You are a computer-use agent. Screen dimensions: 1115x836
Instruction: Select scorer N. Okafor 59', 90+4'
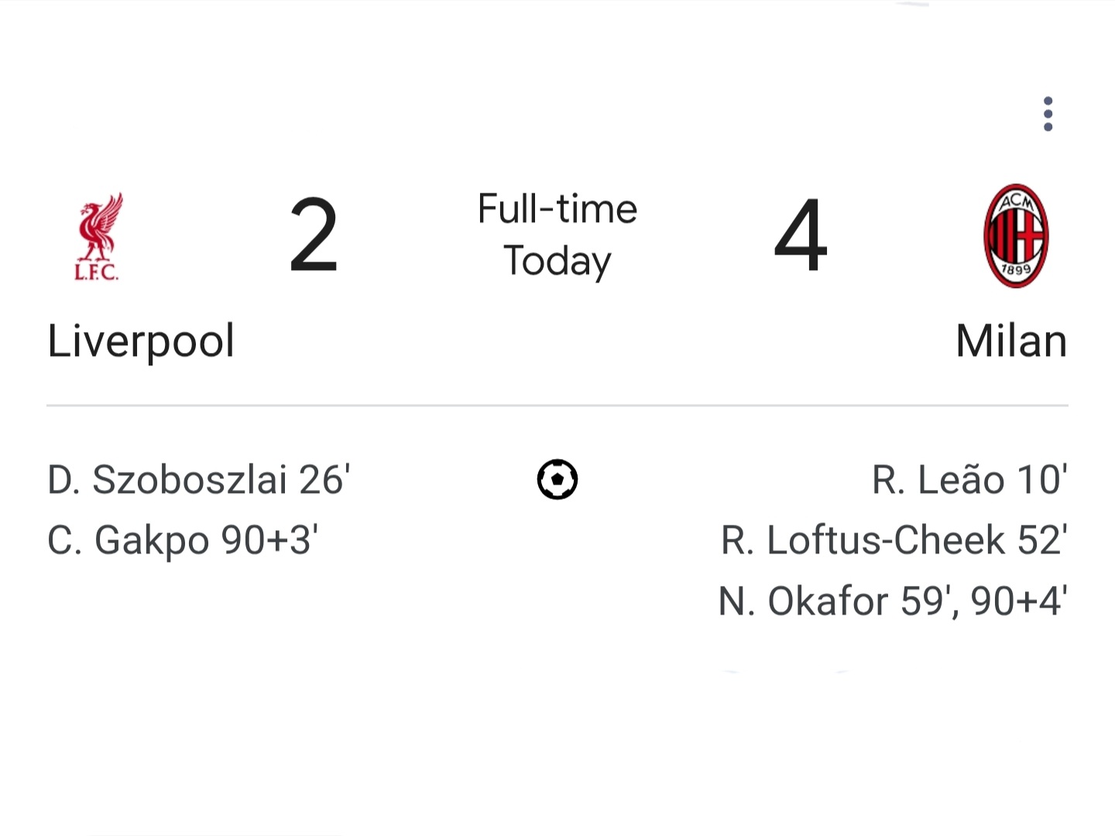point(894,600)
